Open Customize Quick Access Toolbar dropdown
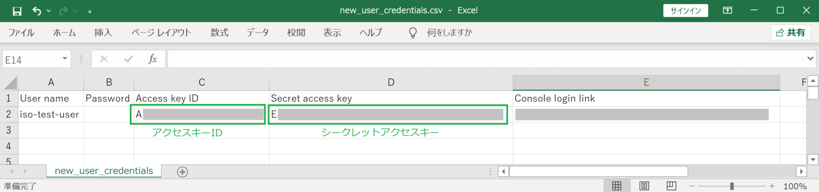The width and height of the screenshot is (819, 192). (90, 12)
